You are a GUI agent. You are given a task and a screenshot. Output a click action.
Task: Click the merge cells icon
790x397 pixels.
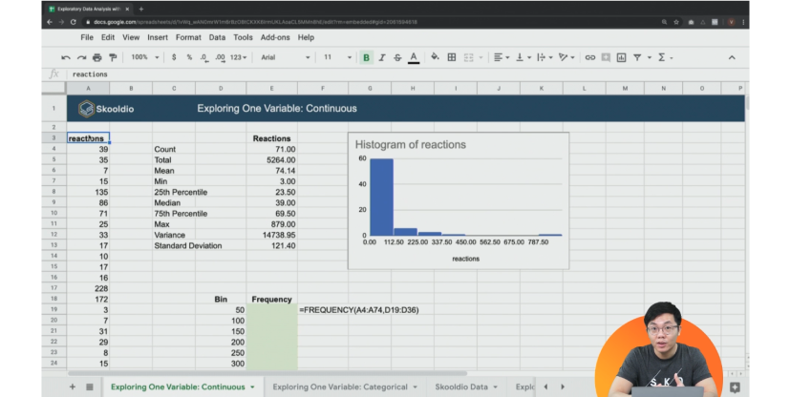[469, 57]
